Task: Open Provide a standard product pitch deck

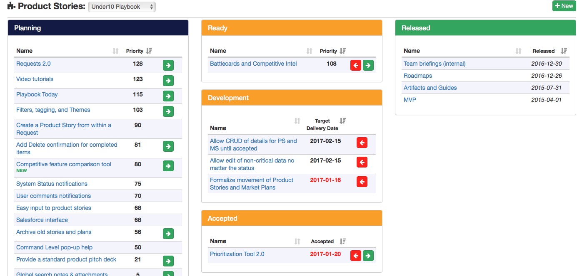Action: 66,259
